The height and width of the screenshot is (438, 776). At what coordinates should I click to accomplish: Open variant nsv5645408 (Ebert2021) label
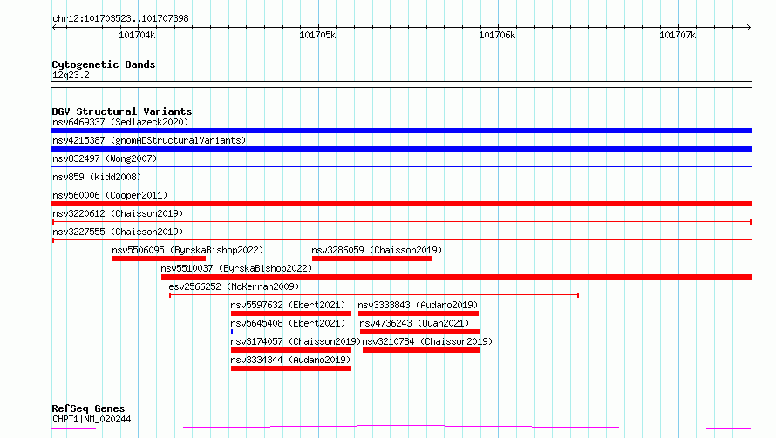tap(288, 323)
